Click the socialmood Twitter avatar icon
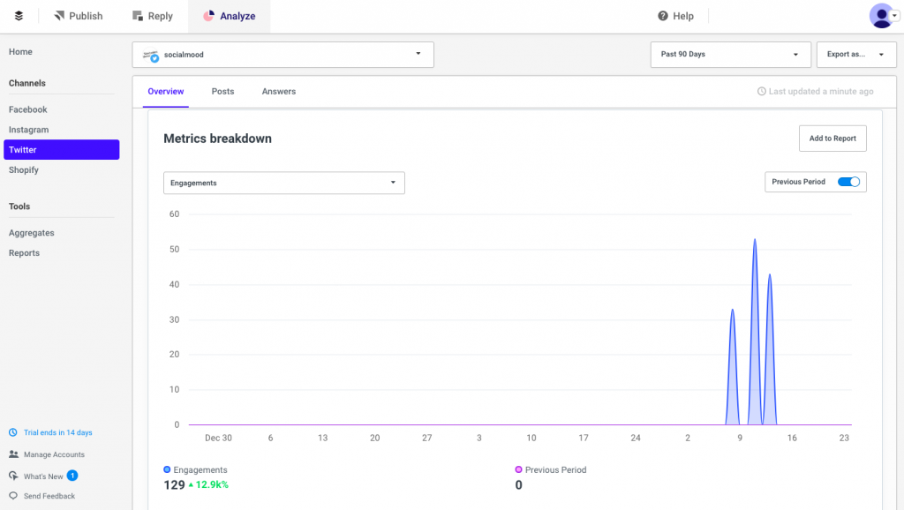The width and height of the screenshot is (904, 510). 151,55
